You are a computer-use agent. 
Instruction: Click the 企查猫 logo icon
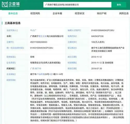tap(5, 4)
